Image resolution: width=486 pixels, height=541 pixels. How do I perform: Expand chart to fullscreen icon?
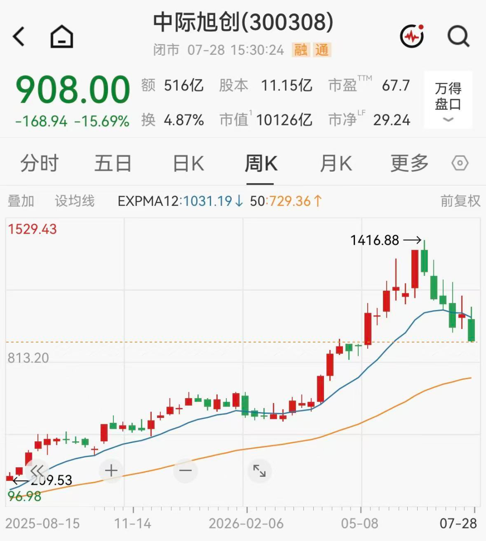(x=260, y=471)
